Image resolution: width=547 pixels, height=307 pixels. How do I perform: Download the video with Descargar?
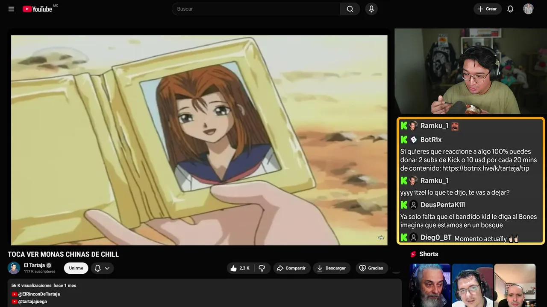pos(332,268)
